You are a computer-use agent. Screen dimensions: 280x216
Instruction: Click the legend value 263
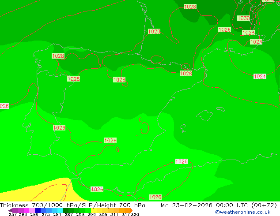tap(23, 214)
